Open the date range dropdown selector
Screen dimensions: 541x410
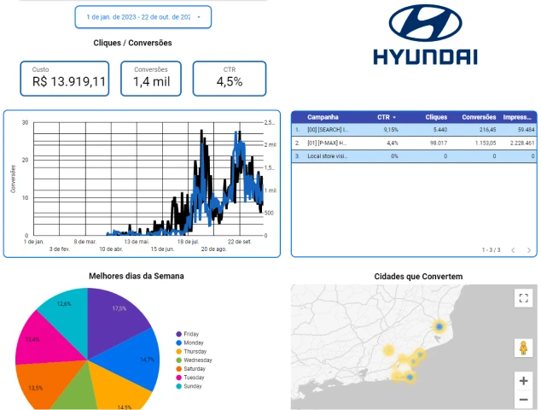143,17
